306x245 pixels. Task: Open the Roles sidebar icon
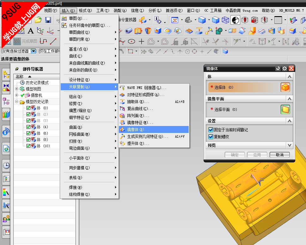[6, 219]
